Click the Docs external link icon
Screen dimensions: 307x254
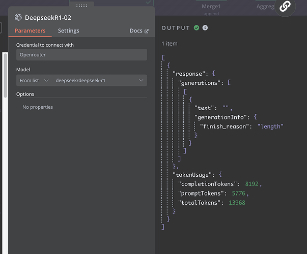click(x=147, y=31)
